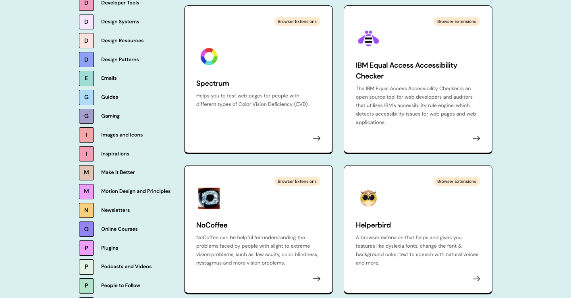Click the N tile beside Newsletters
Screen dimensions: 571x298
tap(86, 210)
